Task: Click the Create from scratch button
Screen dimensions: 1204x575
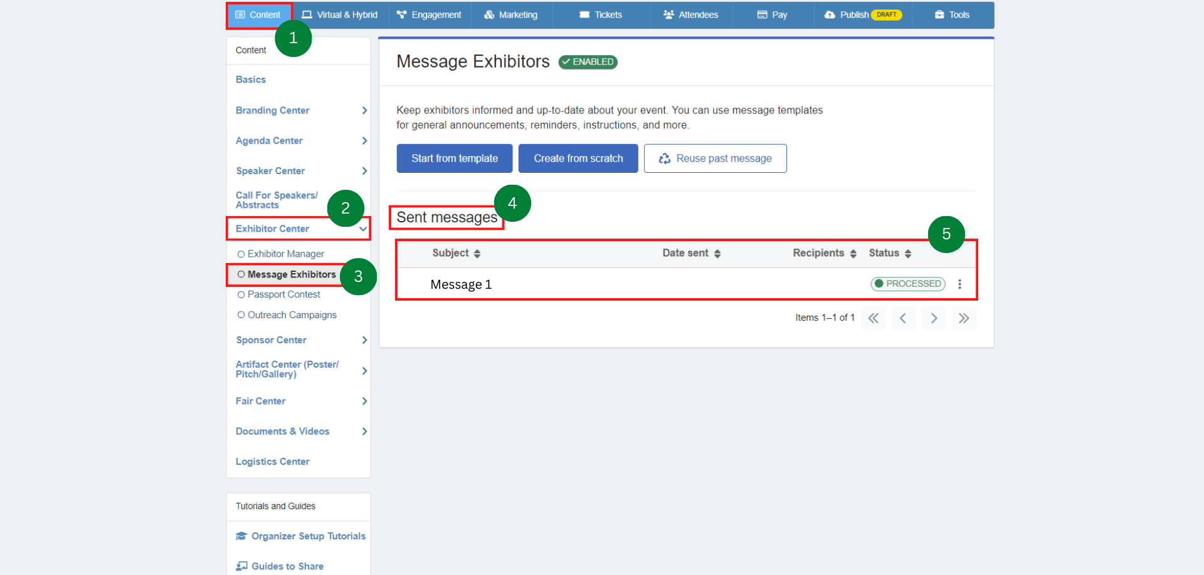Action: (x=578, y=158)
